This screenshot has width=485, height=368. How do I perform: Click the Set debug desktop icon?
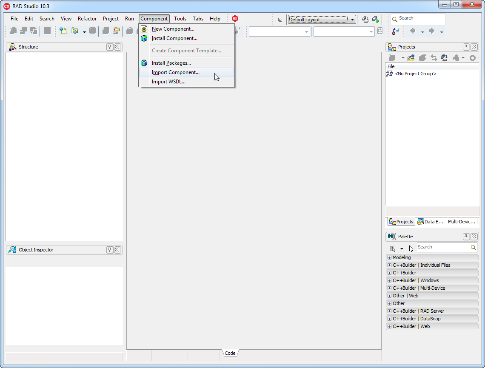[376, 20]
